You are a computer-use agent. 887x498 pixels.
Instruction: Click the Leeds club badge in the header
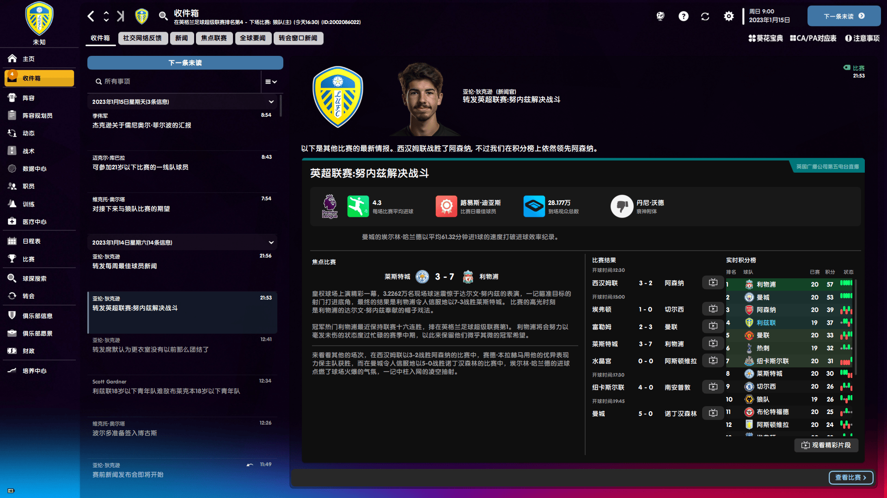(142, 17)
